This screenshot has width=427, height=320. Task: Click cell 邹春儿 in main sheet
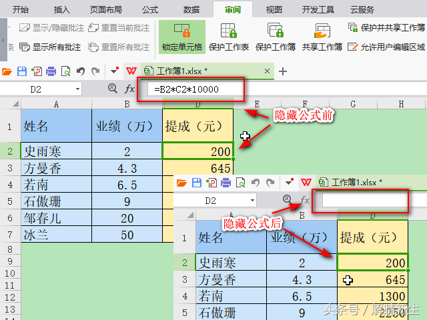(56, 218)
